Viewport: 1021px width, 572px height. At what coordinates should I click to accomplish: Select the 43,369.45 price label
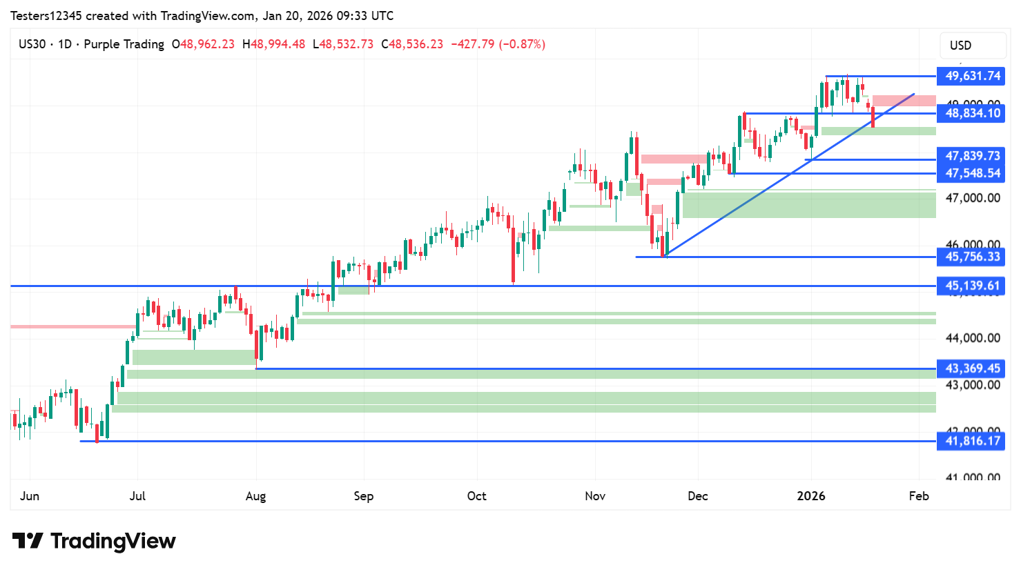pyautogui.click(x=972, y=368)
